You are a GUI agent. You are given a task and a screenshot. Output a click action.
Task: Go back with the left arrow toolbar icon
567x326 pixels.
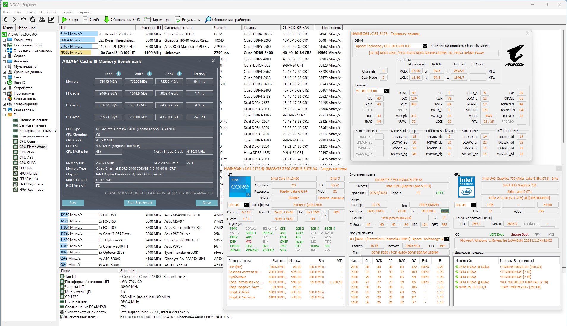(5, 20)
